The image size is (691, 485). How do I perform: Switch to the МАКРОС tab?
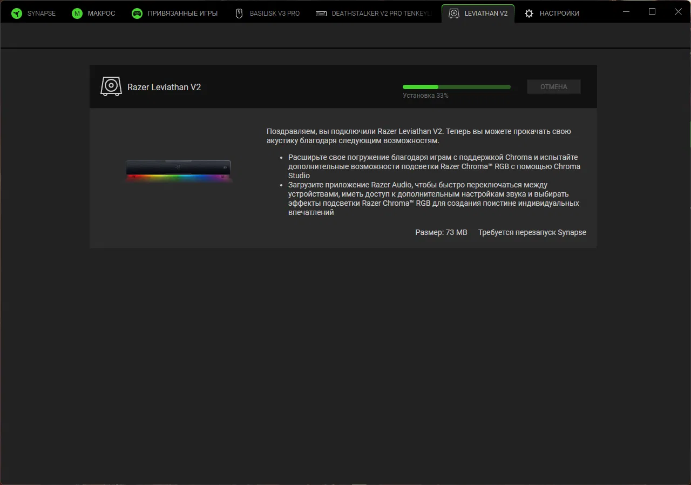pos(93,14)
